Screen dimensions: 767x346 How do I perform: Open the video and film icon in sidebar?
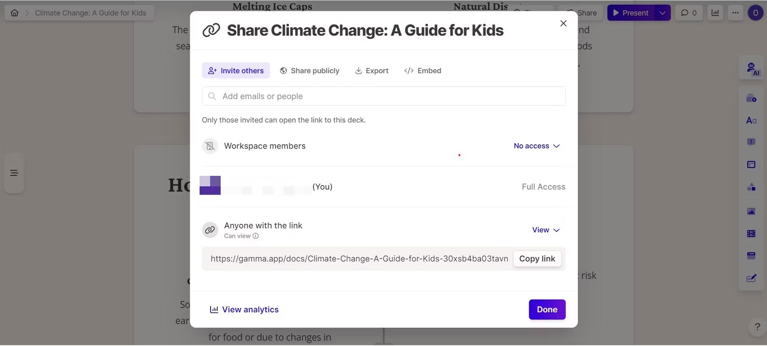point(751,234)
